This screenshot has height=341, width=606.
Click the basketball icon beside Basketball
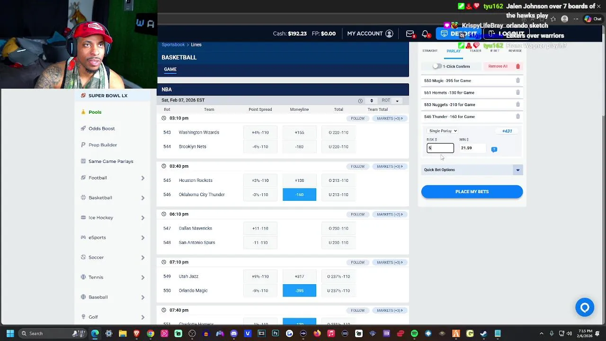point(83,197)
